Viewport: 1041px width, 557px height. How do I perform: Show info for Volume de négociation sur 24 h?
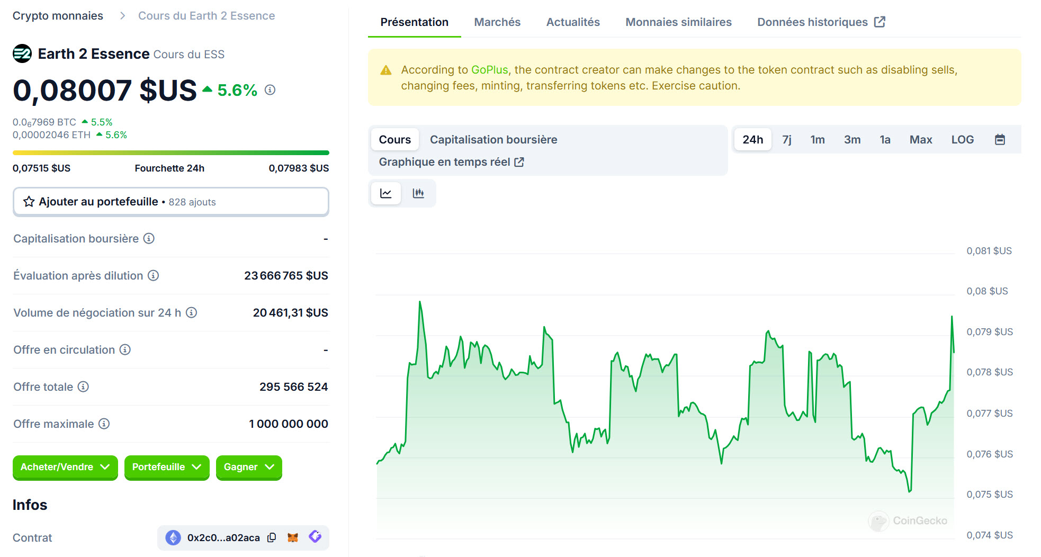[192, 312]
